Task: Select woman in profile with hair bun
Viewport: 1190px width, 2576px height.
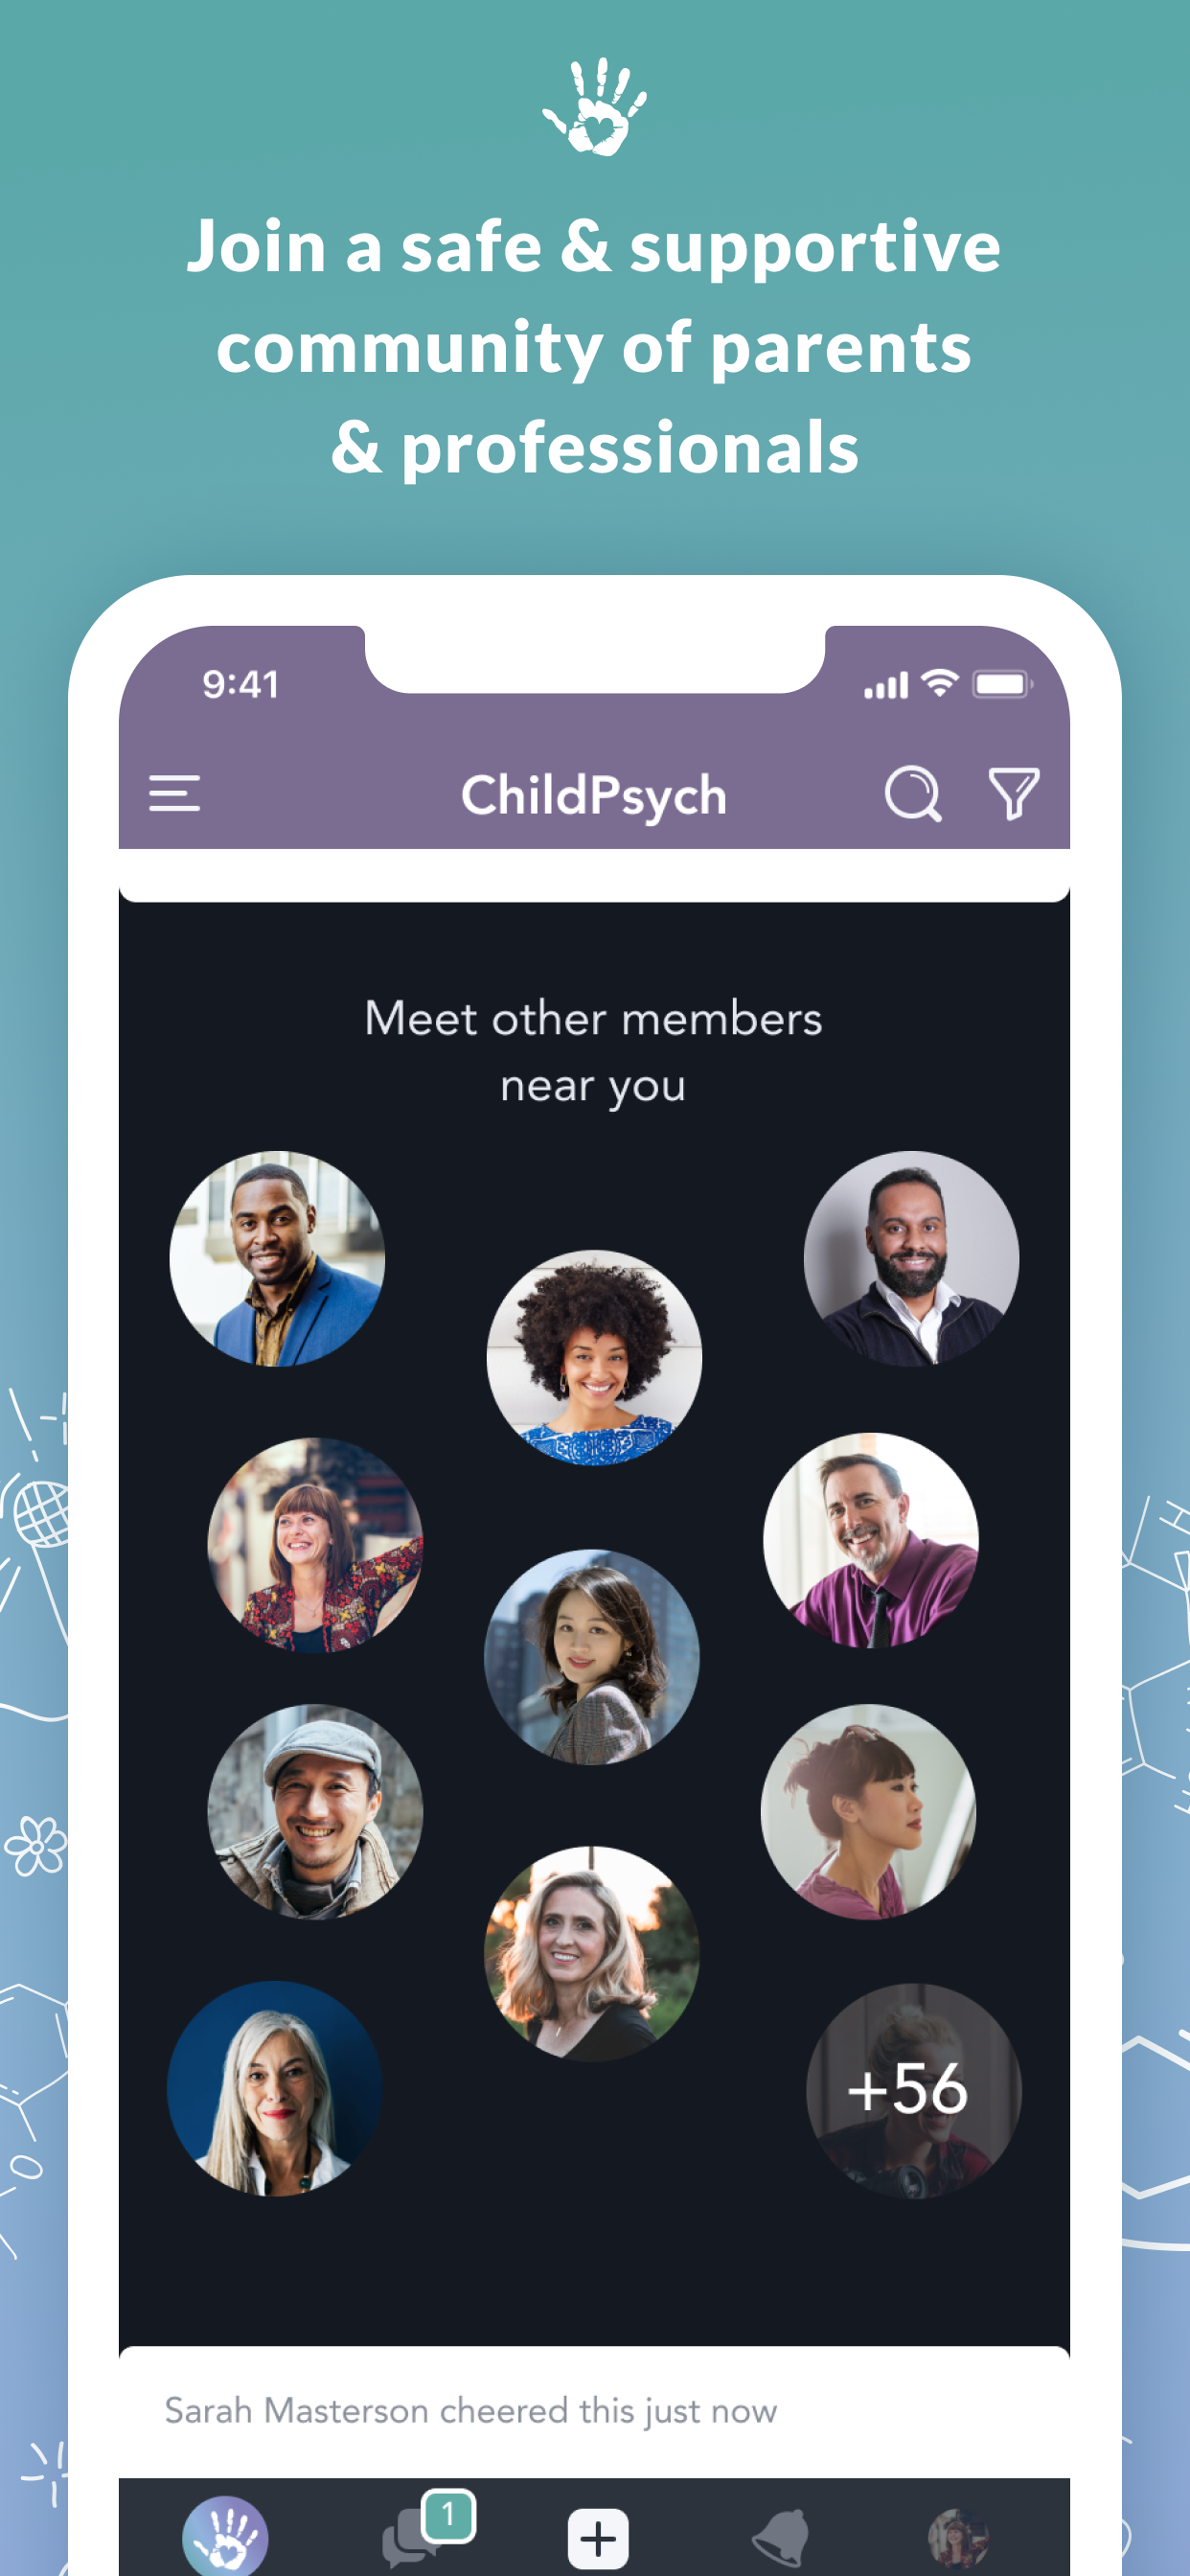Action: [x=868, y=1811]
